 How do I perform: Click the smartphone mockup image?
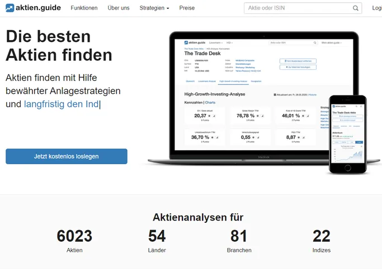coord(348,135)
